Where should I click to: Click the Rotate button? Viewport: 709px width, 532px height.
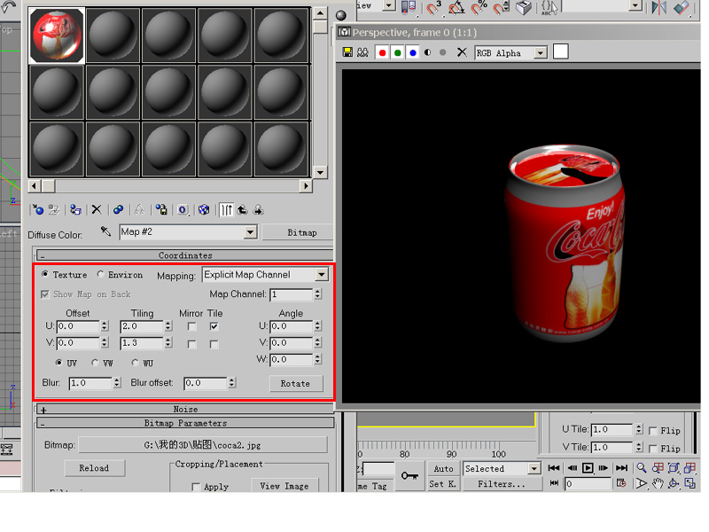296,384
